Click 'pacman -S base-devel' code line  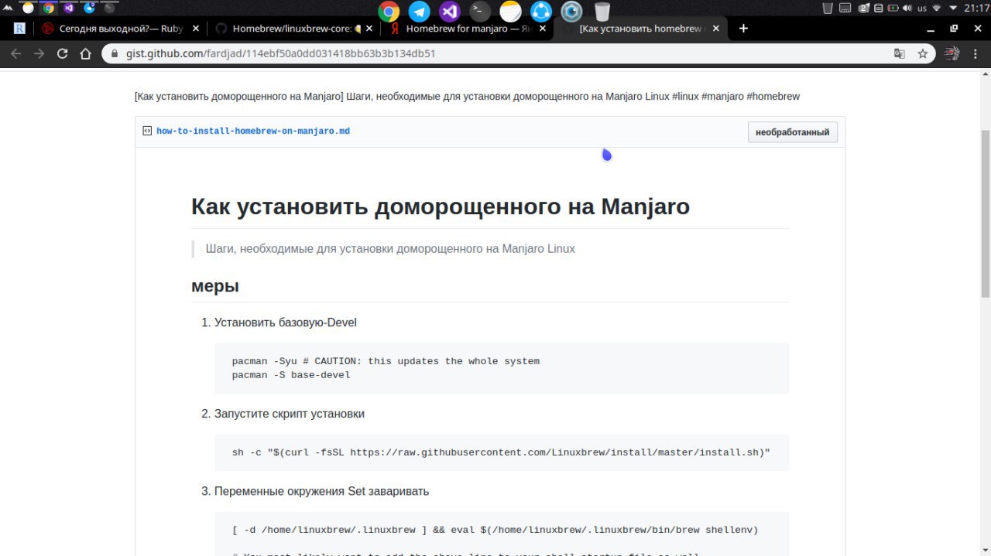pos(291,375)
